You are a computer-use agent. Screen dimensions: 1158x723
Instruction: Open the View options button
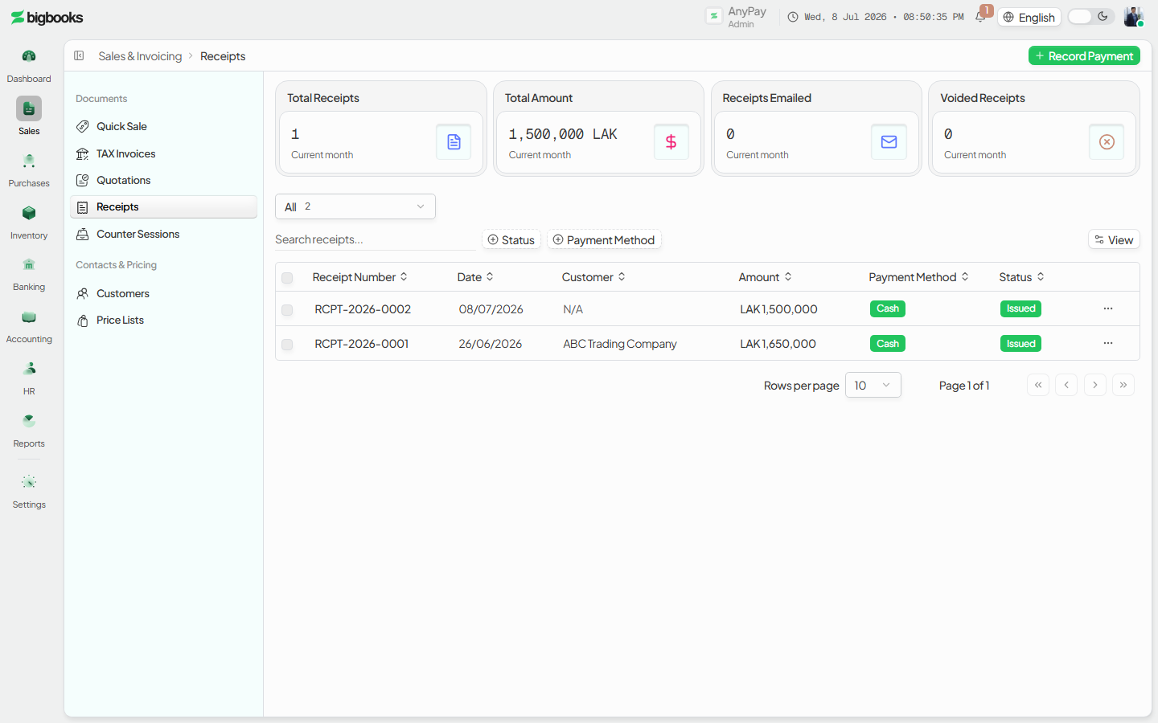[1114, 239]
